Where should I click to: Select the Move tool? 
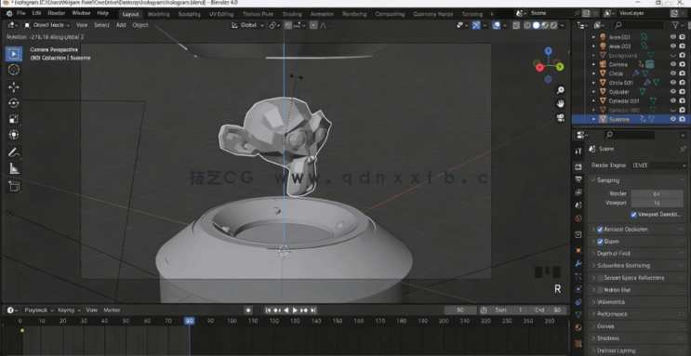tap(14, 86)
